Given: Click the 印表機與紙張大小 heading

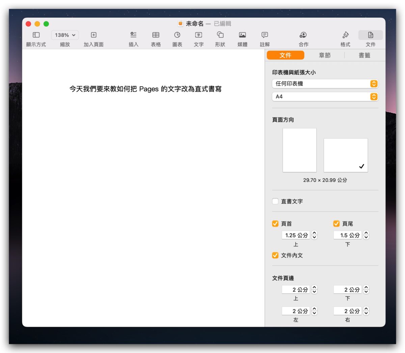Looking at the screenshot, I should tap(294, 72).
